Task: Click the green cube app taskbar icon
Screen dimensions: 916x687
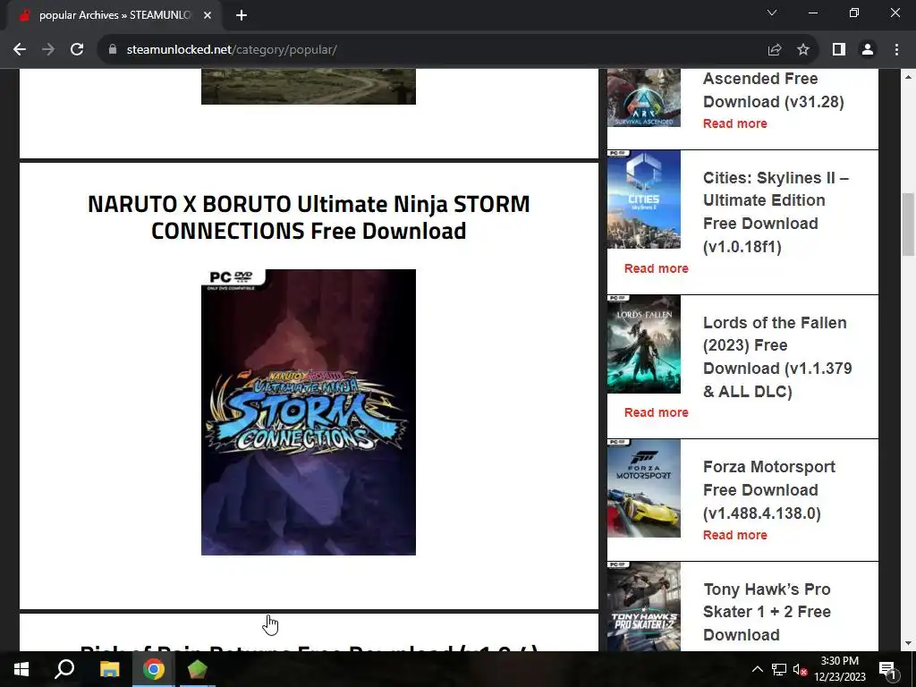Action: [x=198, y=669]
